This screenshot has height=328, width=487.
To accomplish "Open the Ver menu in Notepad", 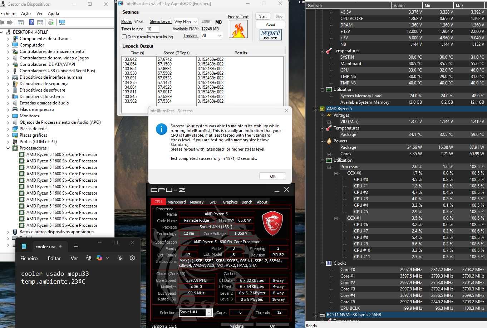I will tap(74, 258).
